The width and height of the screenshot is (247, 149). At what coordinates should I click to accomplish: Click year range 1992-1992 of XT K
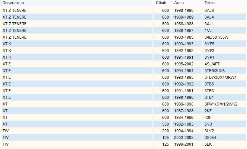point(184,51)
